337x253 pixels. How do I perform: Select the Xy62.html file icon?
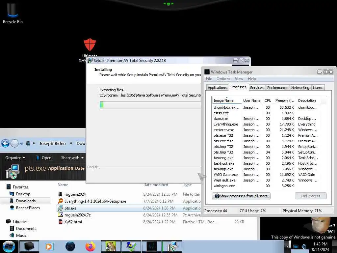coord(61,222)
